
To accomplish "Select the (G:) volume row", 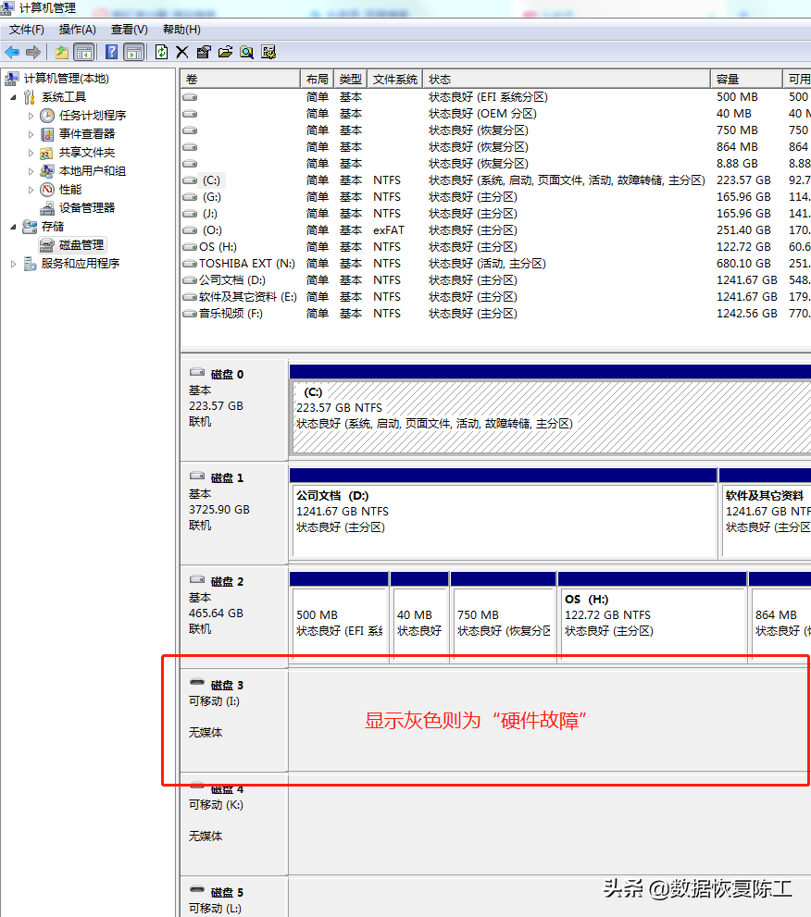I will tap(495, 197).
